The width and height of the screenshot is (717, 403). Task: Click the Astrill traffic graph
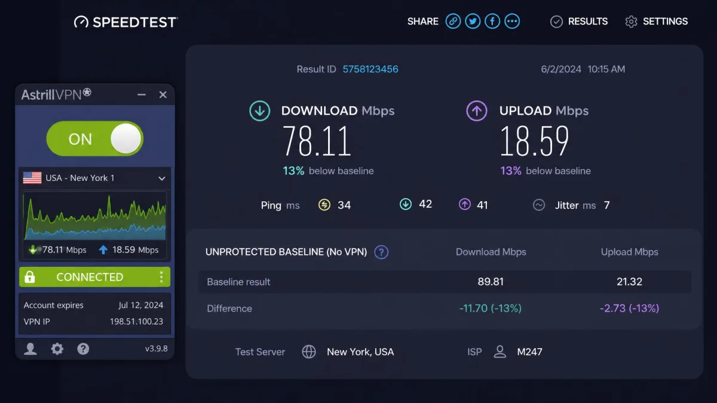(94, 216)
